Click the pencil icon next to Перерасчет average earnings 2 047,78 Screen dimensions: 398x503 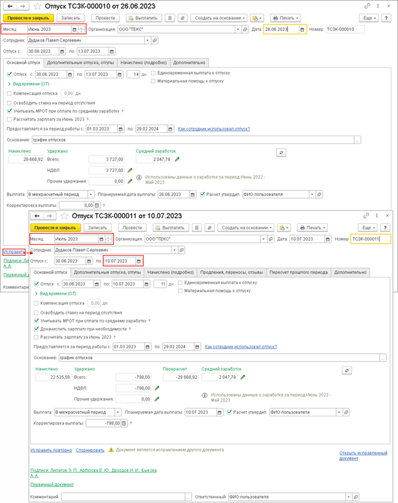coord(243,377)
